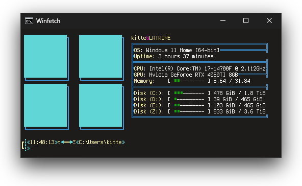Click the Memory usage bar
The height and width of the screenshot is (186, 302).
point(189,81)
